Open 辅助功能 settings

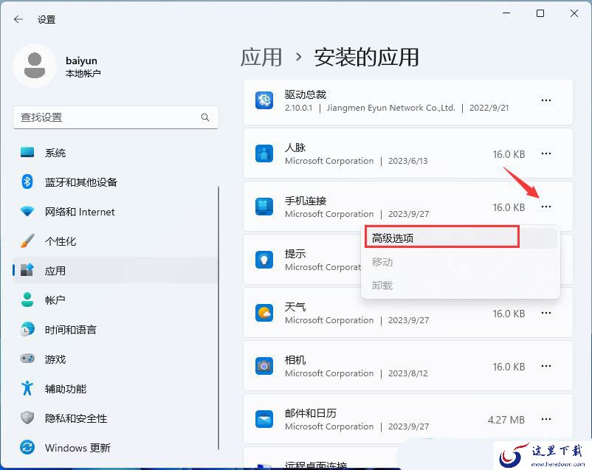[x=116, y=388]
